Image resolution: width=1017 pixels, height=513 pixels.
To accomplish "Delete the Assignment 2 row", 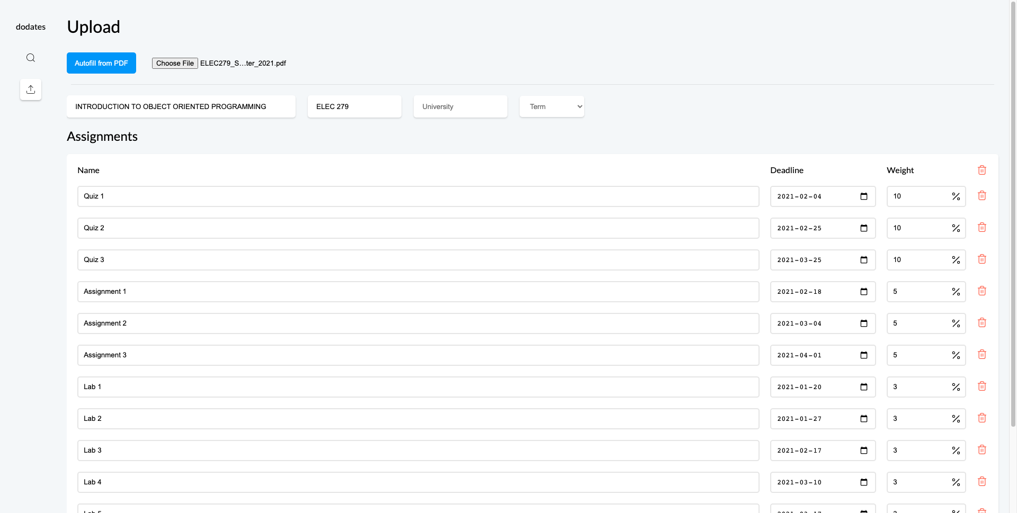I will (982, 322).
